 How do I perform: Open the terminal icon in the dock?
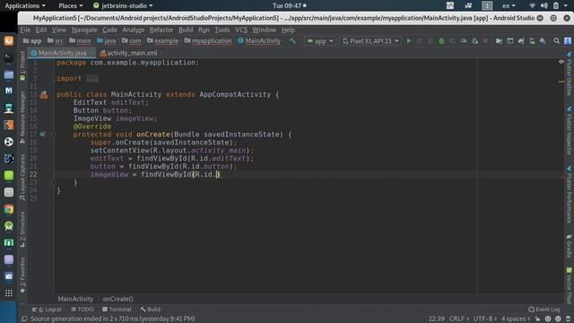point(9,57)
